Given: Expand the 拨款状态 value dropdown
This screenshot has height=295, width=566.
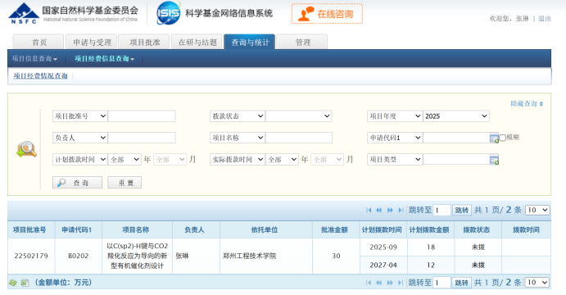Looking at the screenshot, I should coord(298,116).
